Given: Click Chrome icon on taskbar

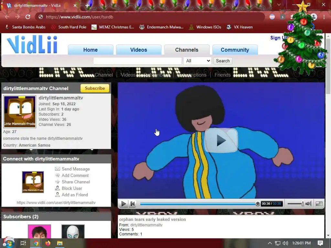Looking at the screenshot, I should pos(36,243).
